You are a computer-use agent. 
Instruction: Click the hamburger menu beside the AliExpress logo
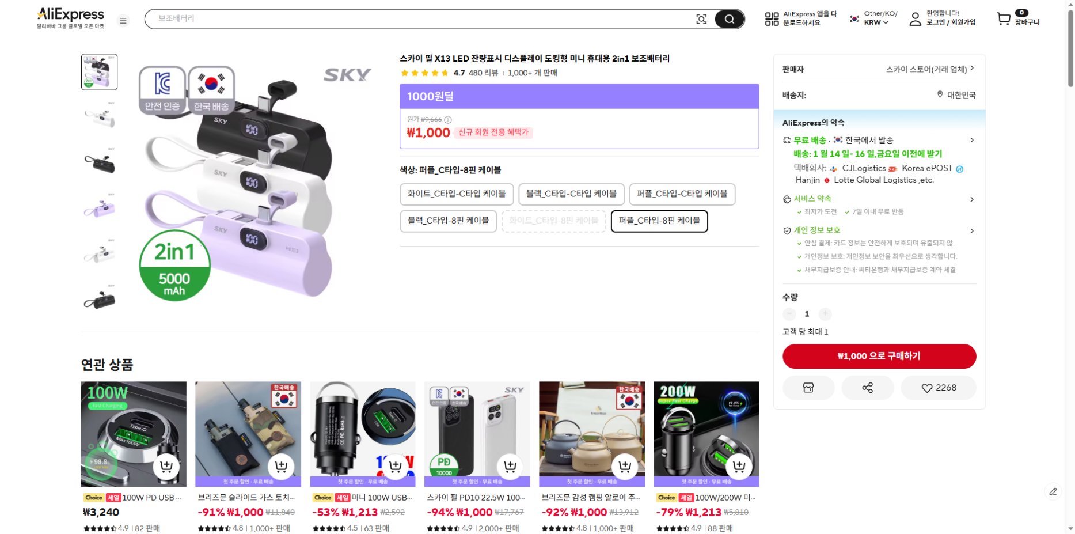tap(123, 20)
